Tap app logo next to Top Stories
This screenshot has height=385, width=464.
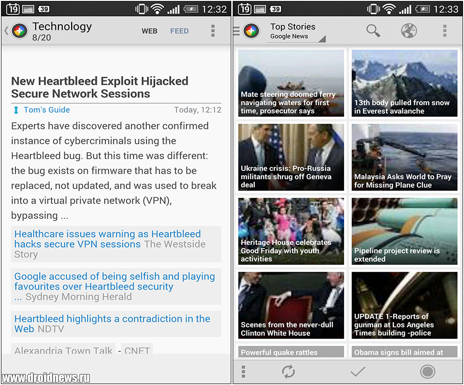coord(251,31)
